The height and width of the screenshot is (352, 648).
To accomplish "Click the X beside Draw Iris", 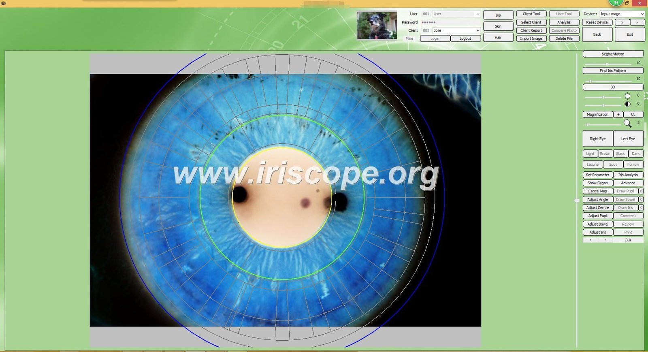I will [x=641, y=207].
